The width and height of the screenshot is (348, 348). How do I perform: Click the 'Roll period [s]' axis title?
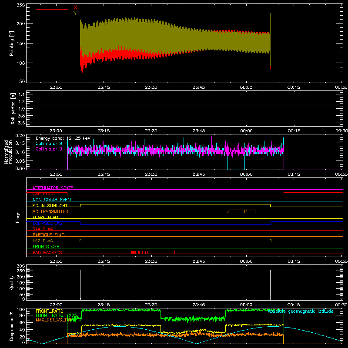click(x=13, y=108)
